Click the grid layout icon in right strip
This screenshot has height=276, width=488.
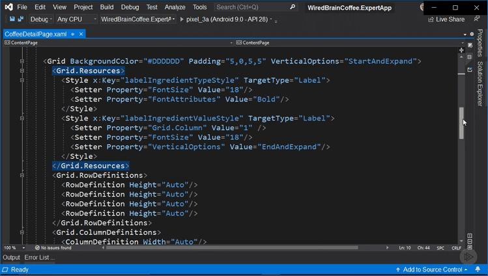[x=470, y=57]
